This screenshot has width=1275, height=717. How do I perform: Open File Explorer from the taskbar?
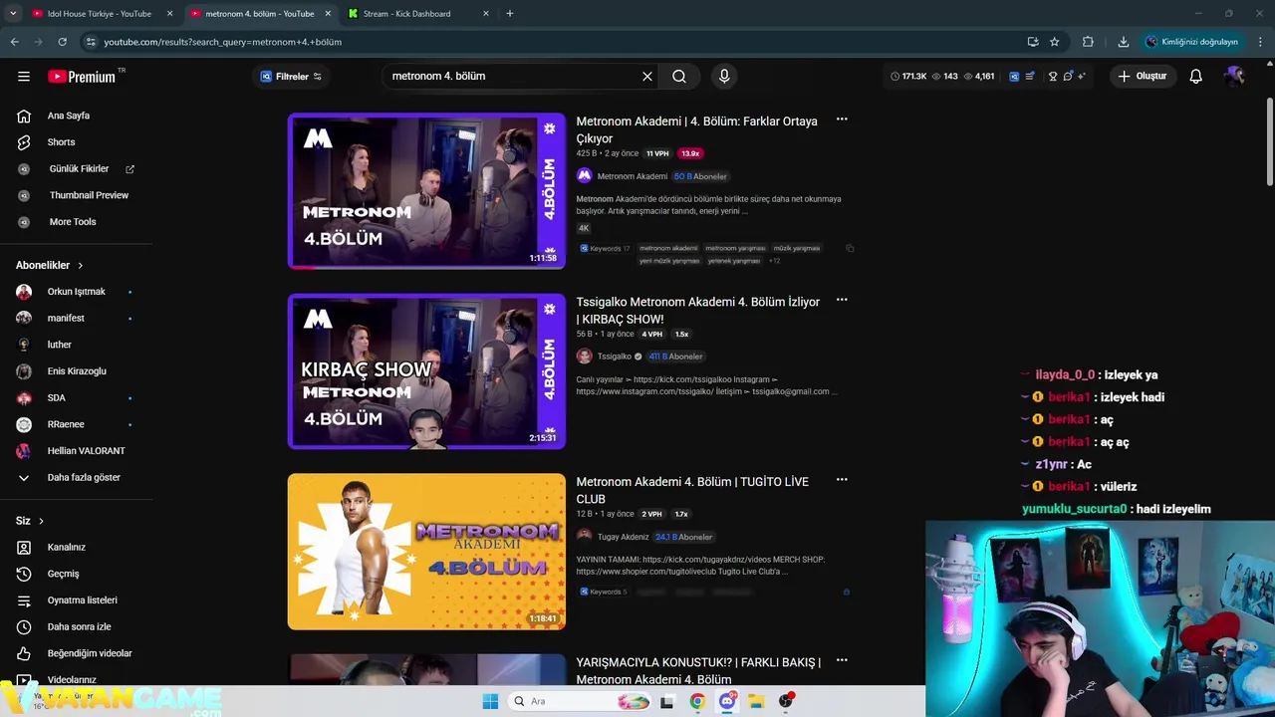pos(756,701)
